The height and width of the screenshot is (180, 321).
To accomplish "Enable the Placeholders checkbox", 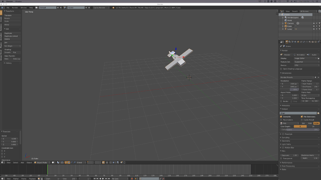I will [281, 120].
